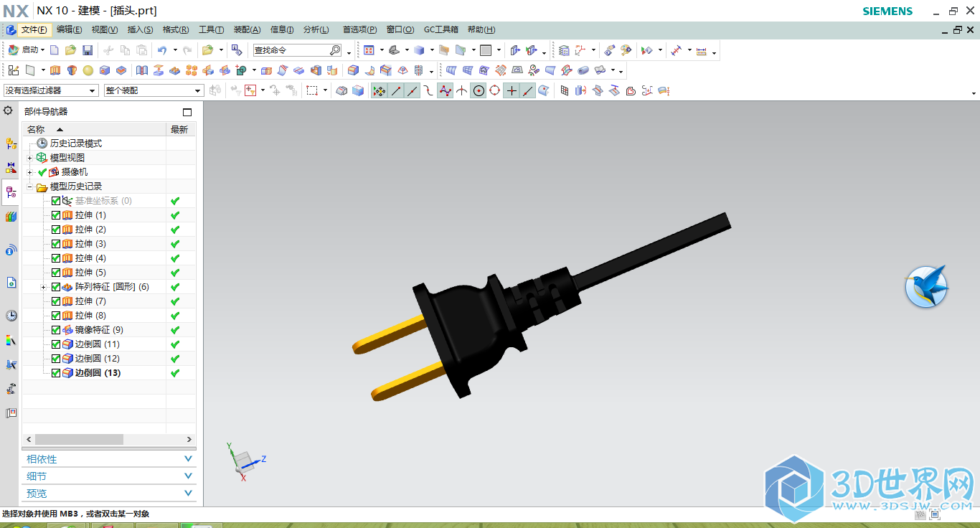Image resolution: width=980 pixels, height=528 pixels.
Task: Open the 文件(F) menu
Action: click(34, 29)
